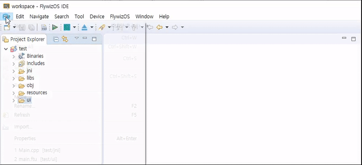Open the Project Explorer View Menu triangle
The height and width of the screenshot is (165, 362).
(x=76, y=38)
